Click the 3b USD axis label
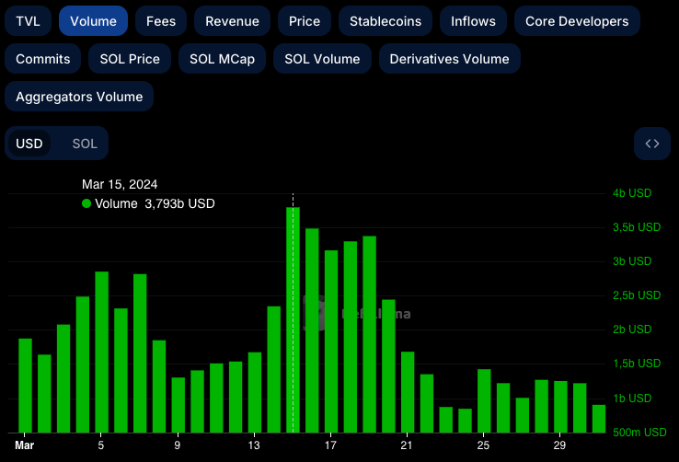The width and height of the screenshot is (679, 462). point(632,261)
